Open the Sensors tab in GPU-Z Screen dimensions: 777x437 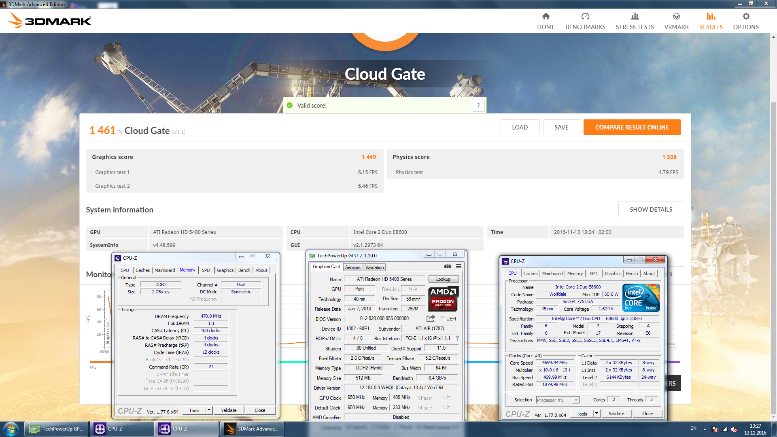[352, 267]
